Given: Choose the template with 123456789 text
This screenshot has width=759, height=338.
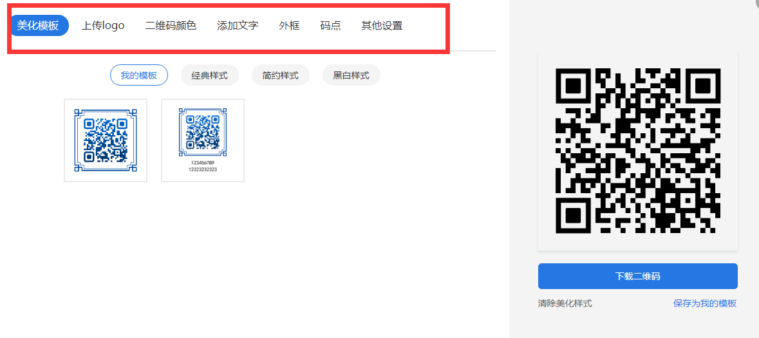Looking at the screenshot, I should [x=203, y=140].
